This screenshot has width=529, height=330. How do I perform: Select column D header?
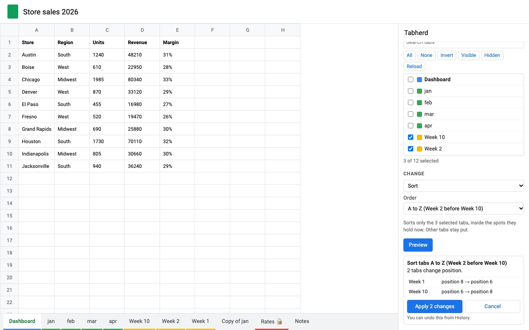pos(142,30)
